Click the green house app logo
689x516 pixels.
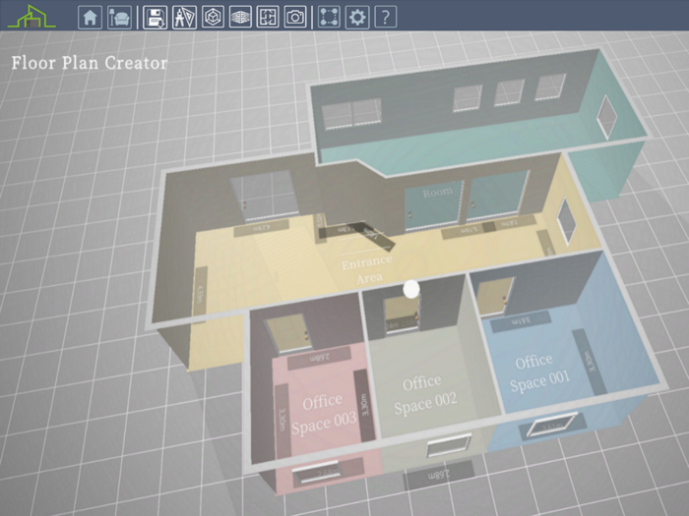point(31,17)
